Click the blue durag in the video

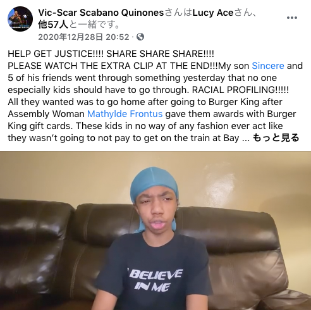click(154, 183)
